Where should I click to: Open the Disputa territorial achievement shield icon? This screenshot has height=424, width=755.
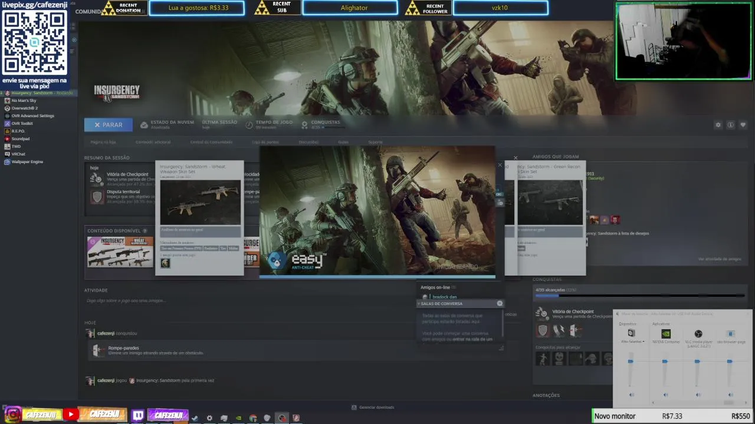pos(97,197)
